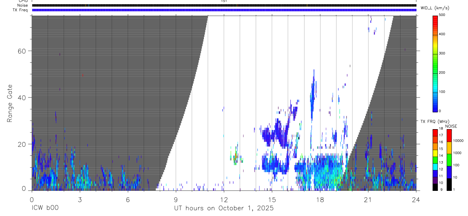Image resolution: width=468 pixels, height=216 pixels.
Task: Click the '0' UT hour tick label
Action: click(32, 199)
